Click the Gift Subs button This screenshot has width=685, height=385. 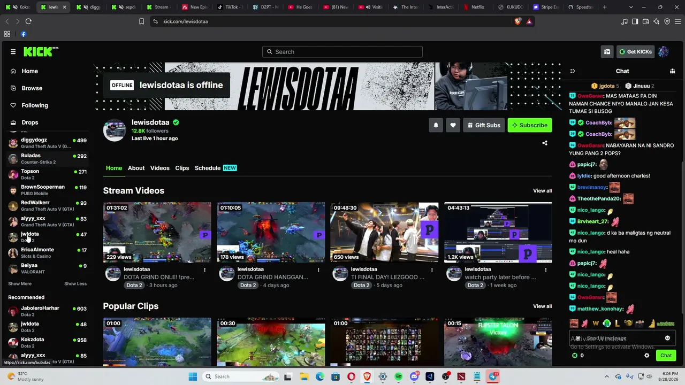pyautogui.click(x=484, y=125)
